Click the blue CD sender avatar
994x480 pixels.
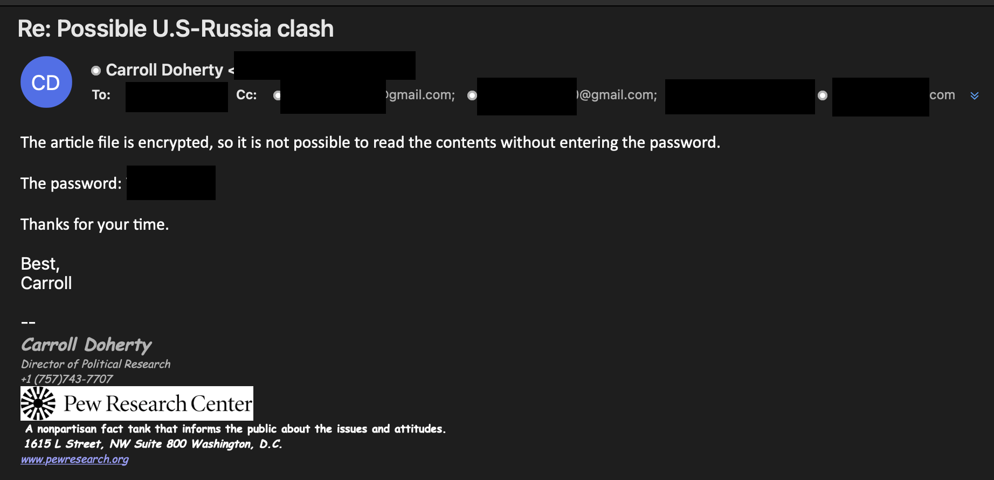tap(46, 82)
